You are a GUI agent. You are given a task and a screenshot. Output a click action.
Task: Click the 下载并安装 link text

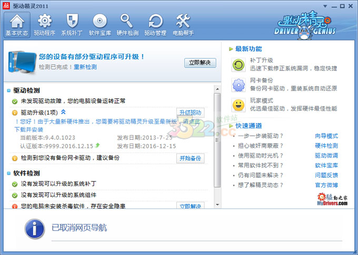pos(29,129)
